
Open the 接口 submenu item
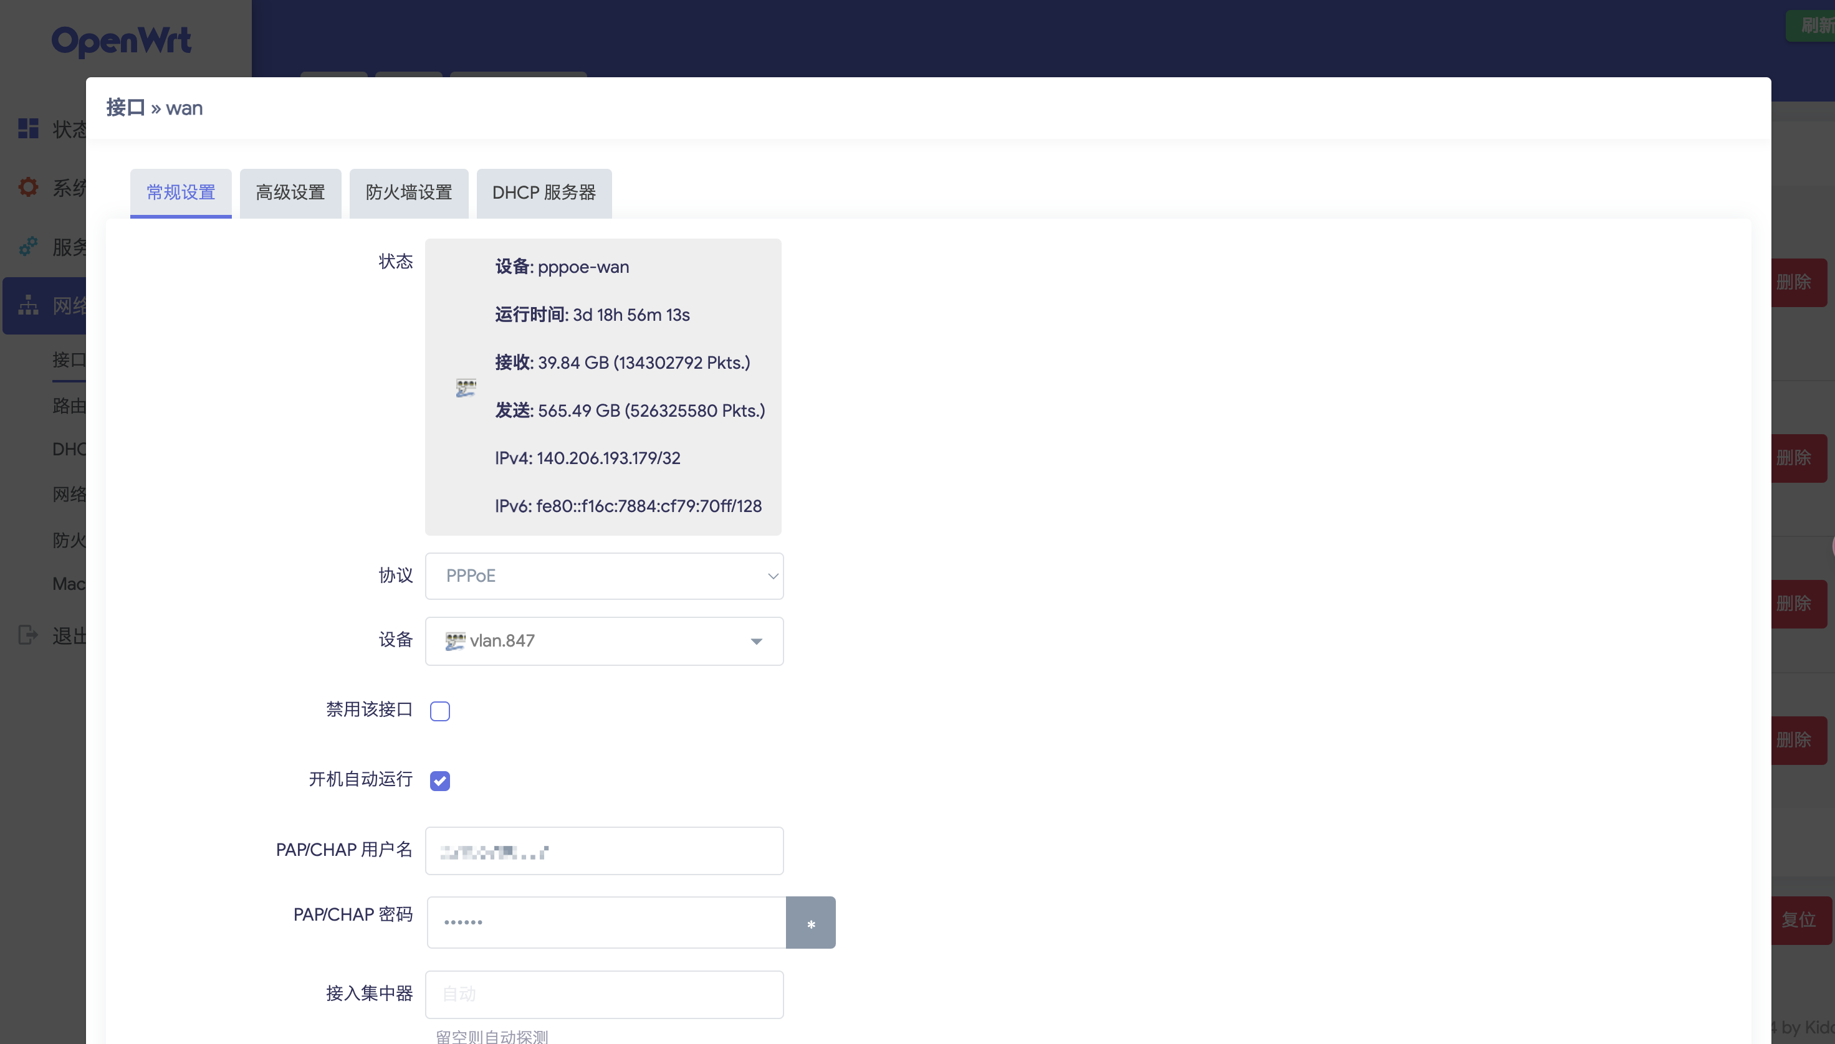[x=69, y=360]
